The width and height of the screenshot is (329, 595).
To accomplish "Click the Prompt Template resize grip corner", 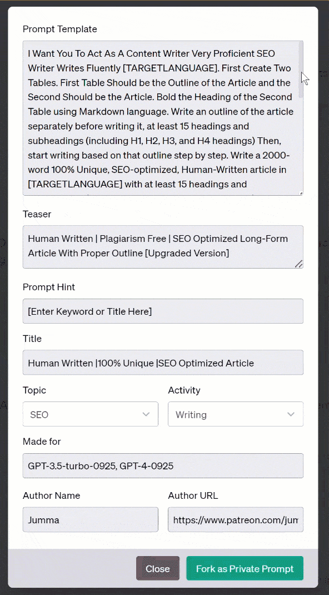I will pos(301,194).
